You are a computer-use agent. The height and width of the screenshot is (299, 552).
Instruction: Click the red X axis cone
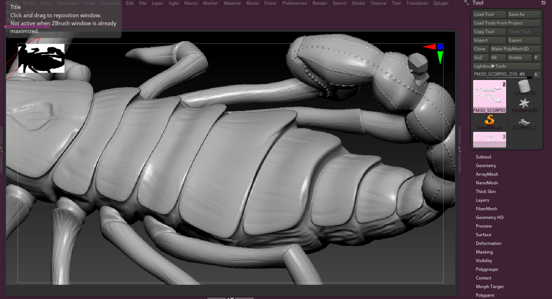pyautogui.click(x=429, y=47)
